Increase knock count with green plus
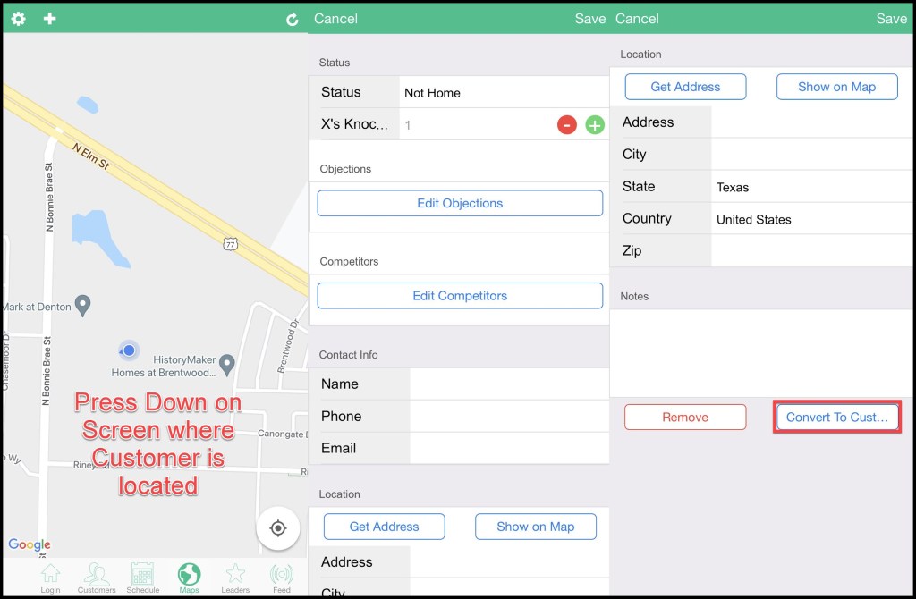Image resolution: width=916 pixels, height=599 pixels. [x=595, y=125]
